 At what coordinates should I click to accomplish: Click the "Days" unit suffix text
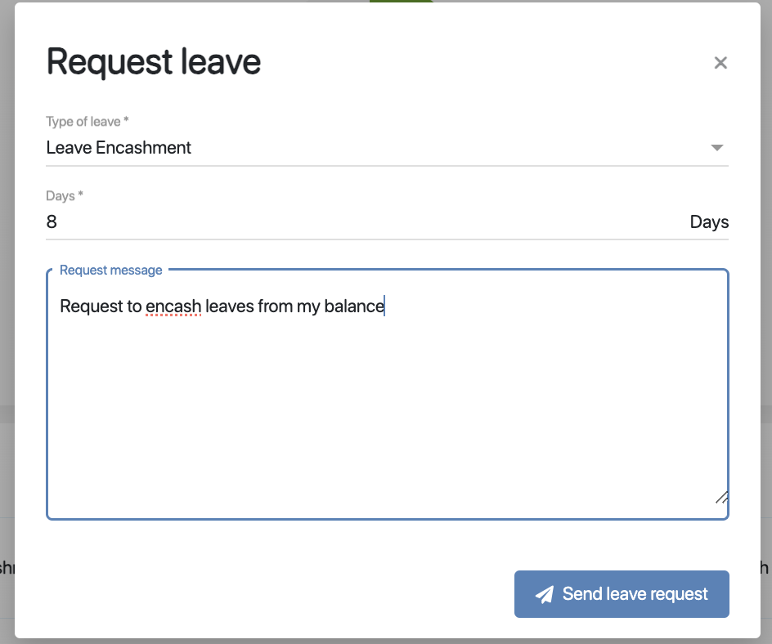coord(709,222)
